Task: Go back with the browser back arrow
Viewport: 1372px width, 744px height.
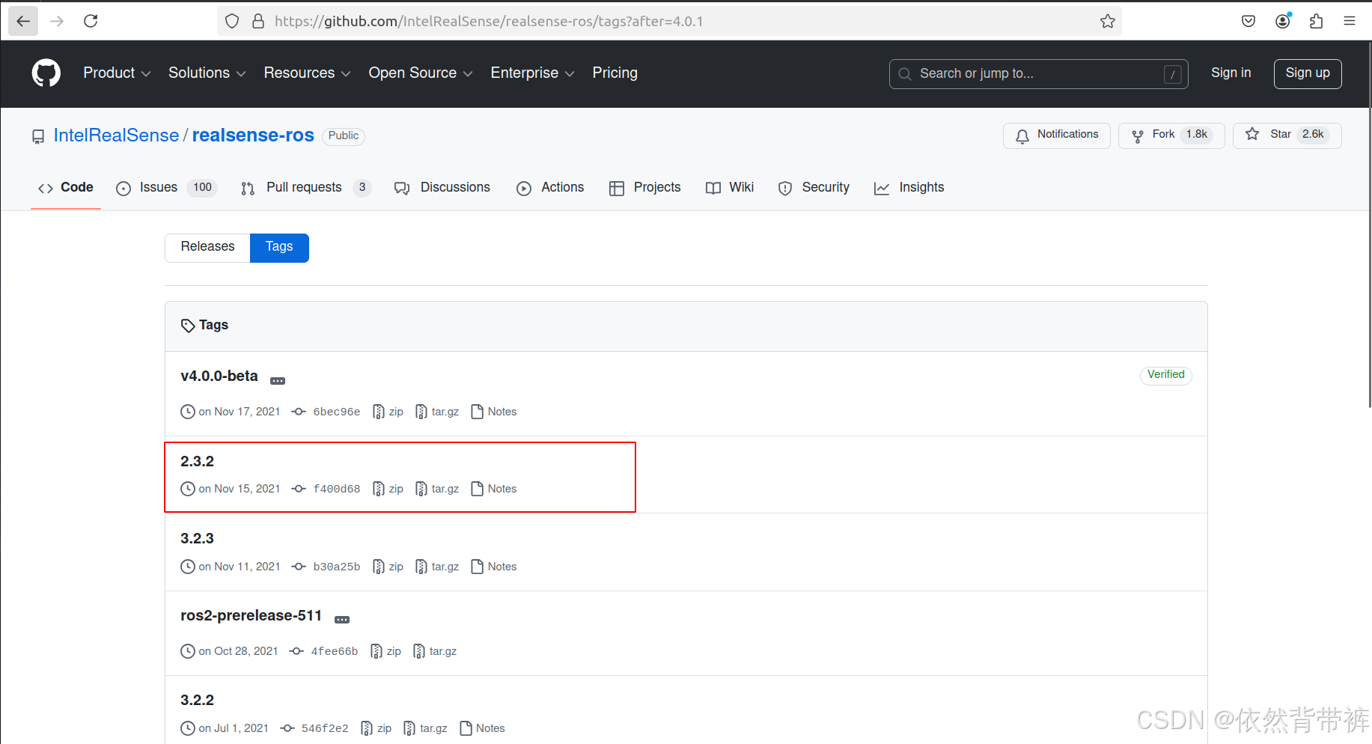Action: point(23,21)
